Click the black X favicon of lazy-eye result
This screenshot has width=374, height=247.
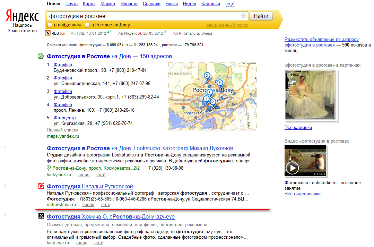tap(41, 216)
